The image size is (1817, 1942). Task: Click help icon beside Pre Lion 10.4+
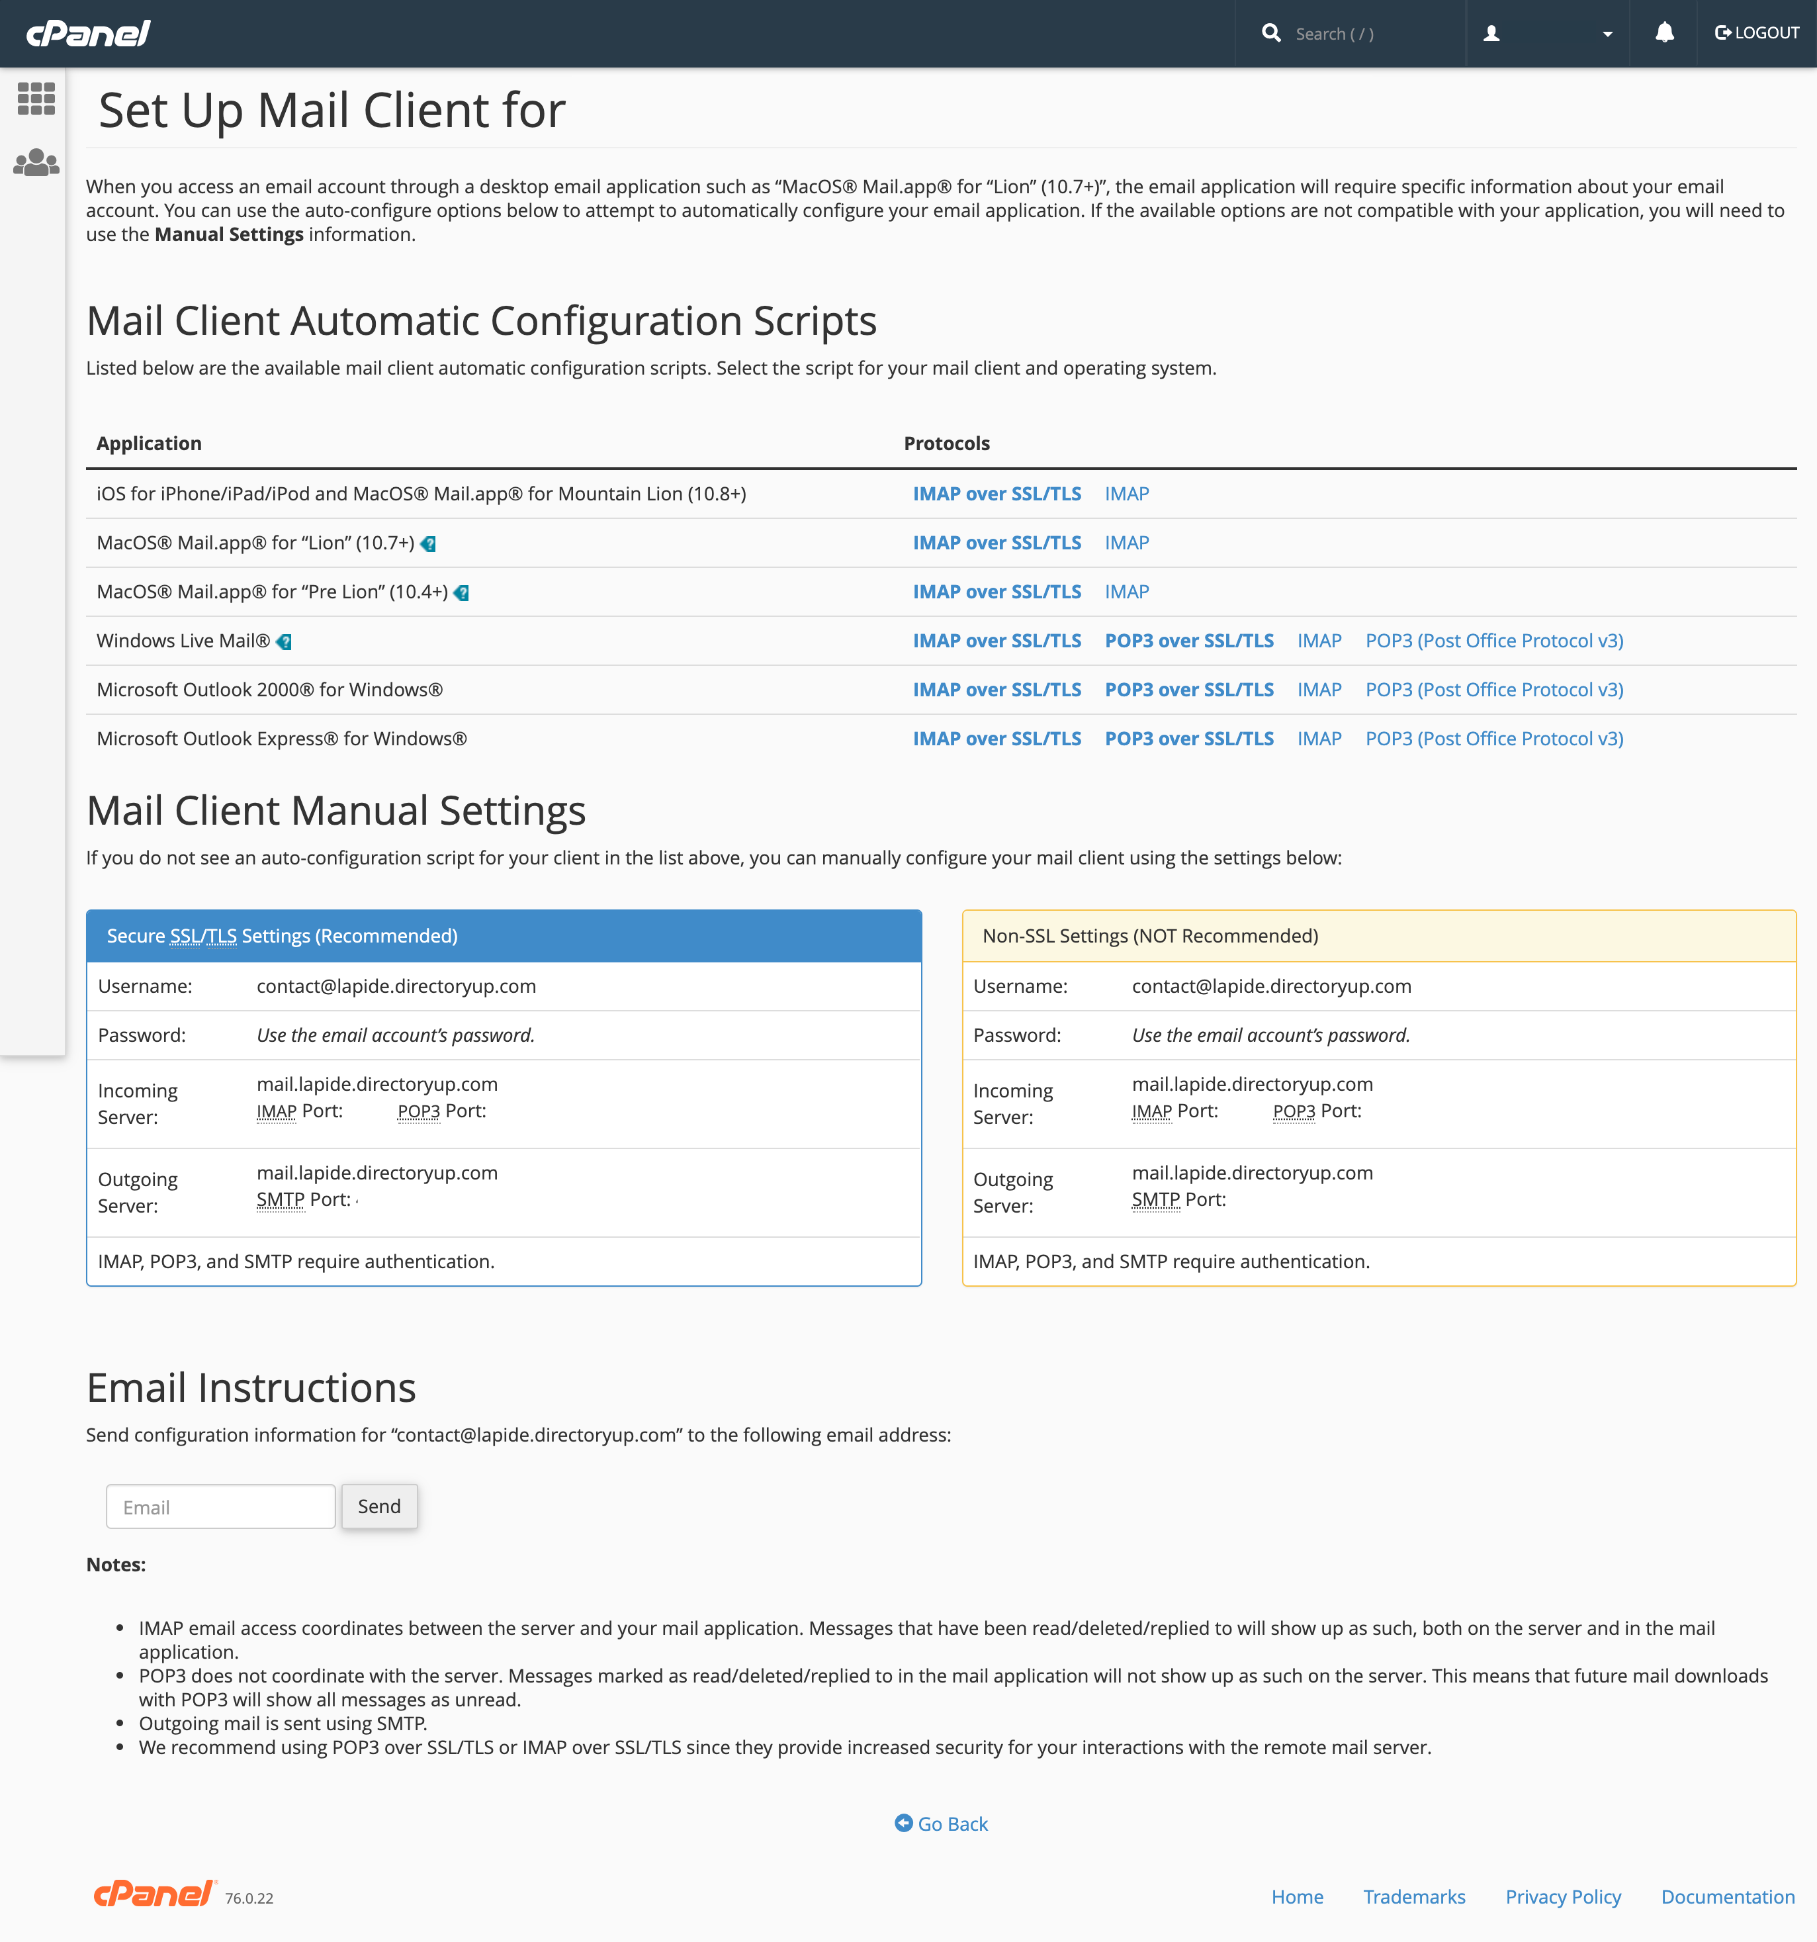(x=462, y=593)
